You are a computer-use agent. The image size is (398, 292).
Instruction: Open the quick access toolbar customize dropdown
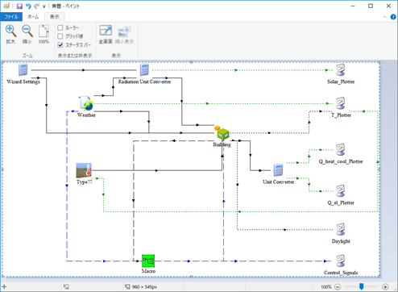pos(44,6)
